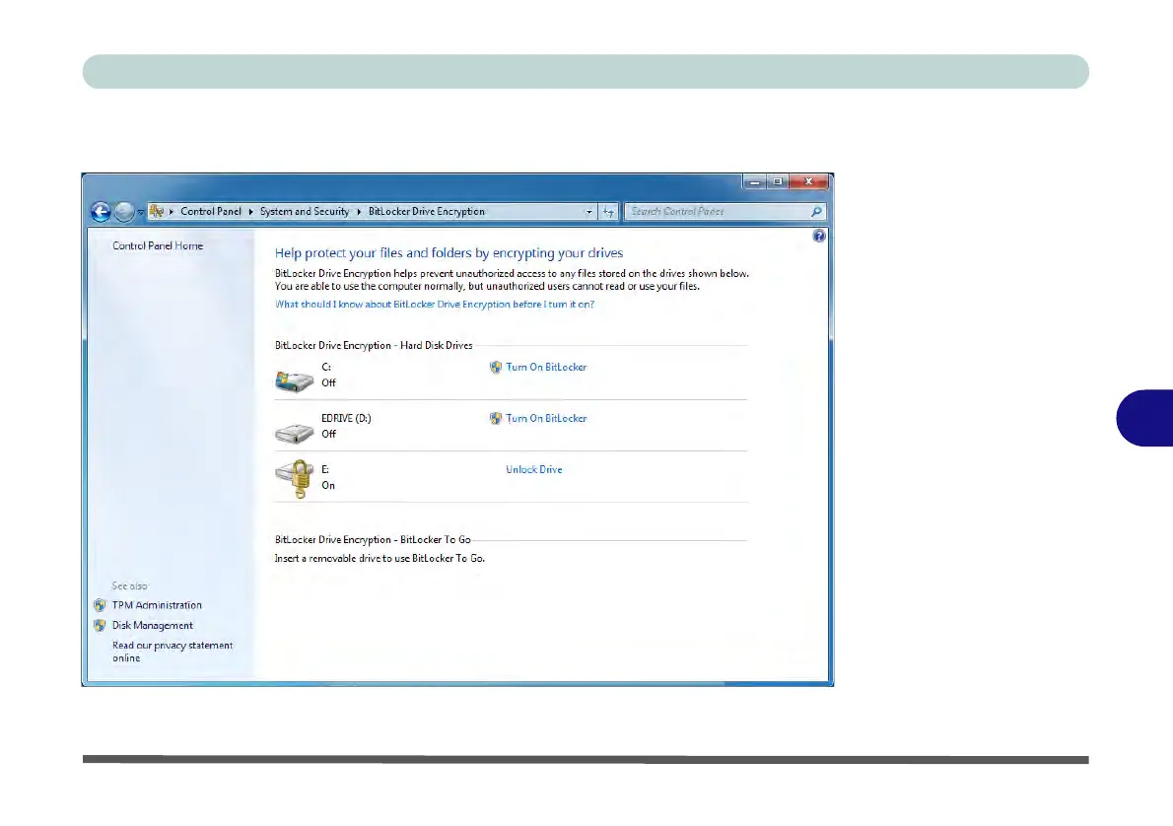Screen dimensions: 1173x826
Task: Maximize the BitLocker window
Action: tap(778, 181)
